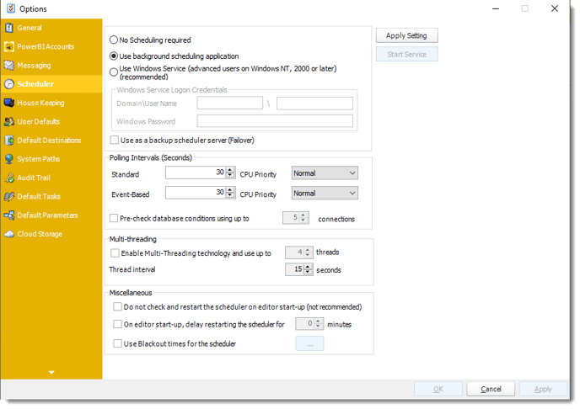This screenshot has width=580, height=409.
Task: Open the General settings page
Action: tap(51, 28)
